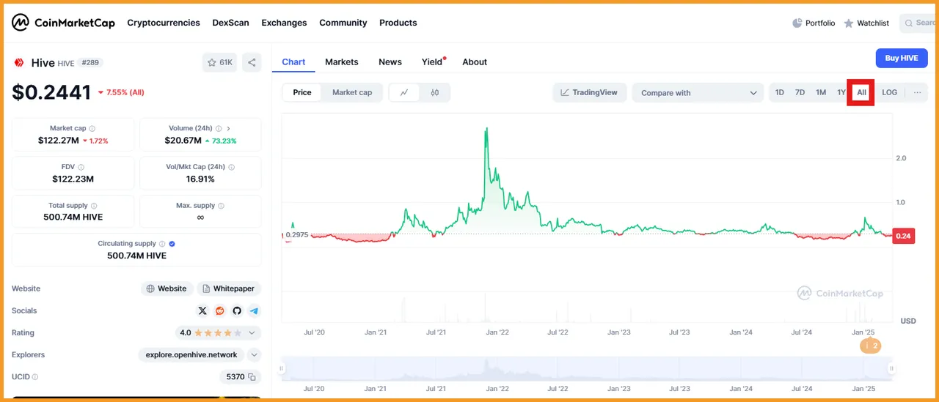
Task: Select the Price chart toggle
Action: 302,92
